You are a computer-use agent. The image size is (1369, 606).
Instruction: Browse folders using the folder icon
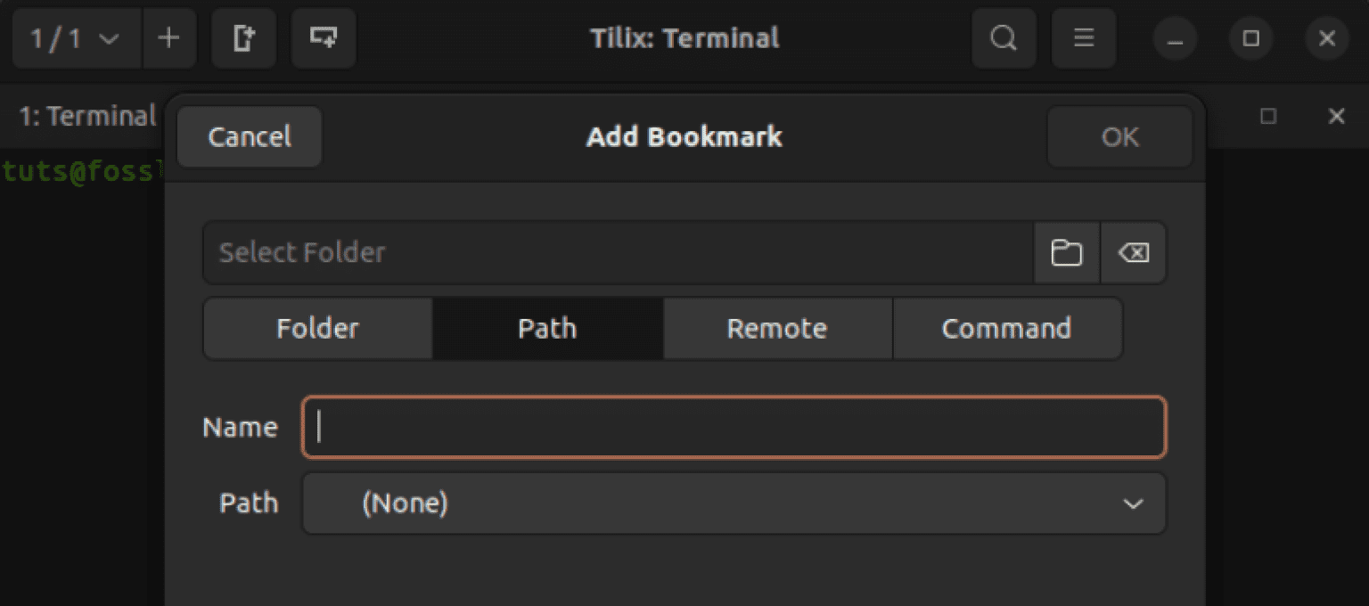tap(1067, 253)
